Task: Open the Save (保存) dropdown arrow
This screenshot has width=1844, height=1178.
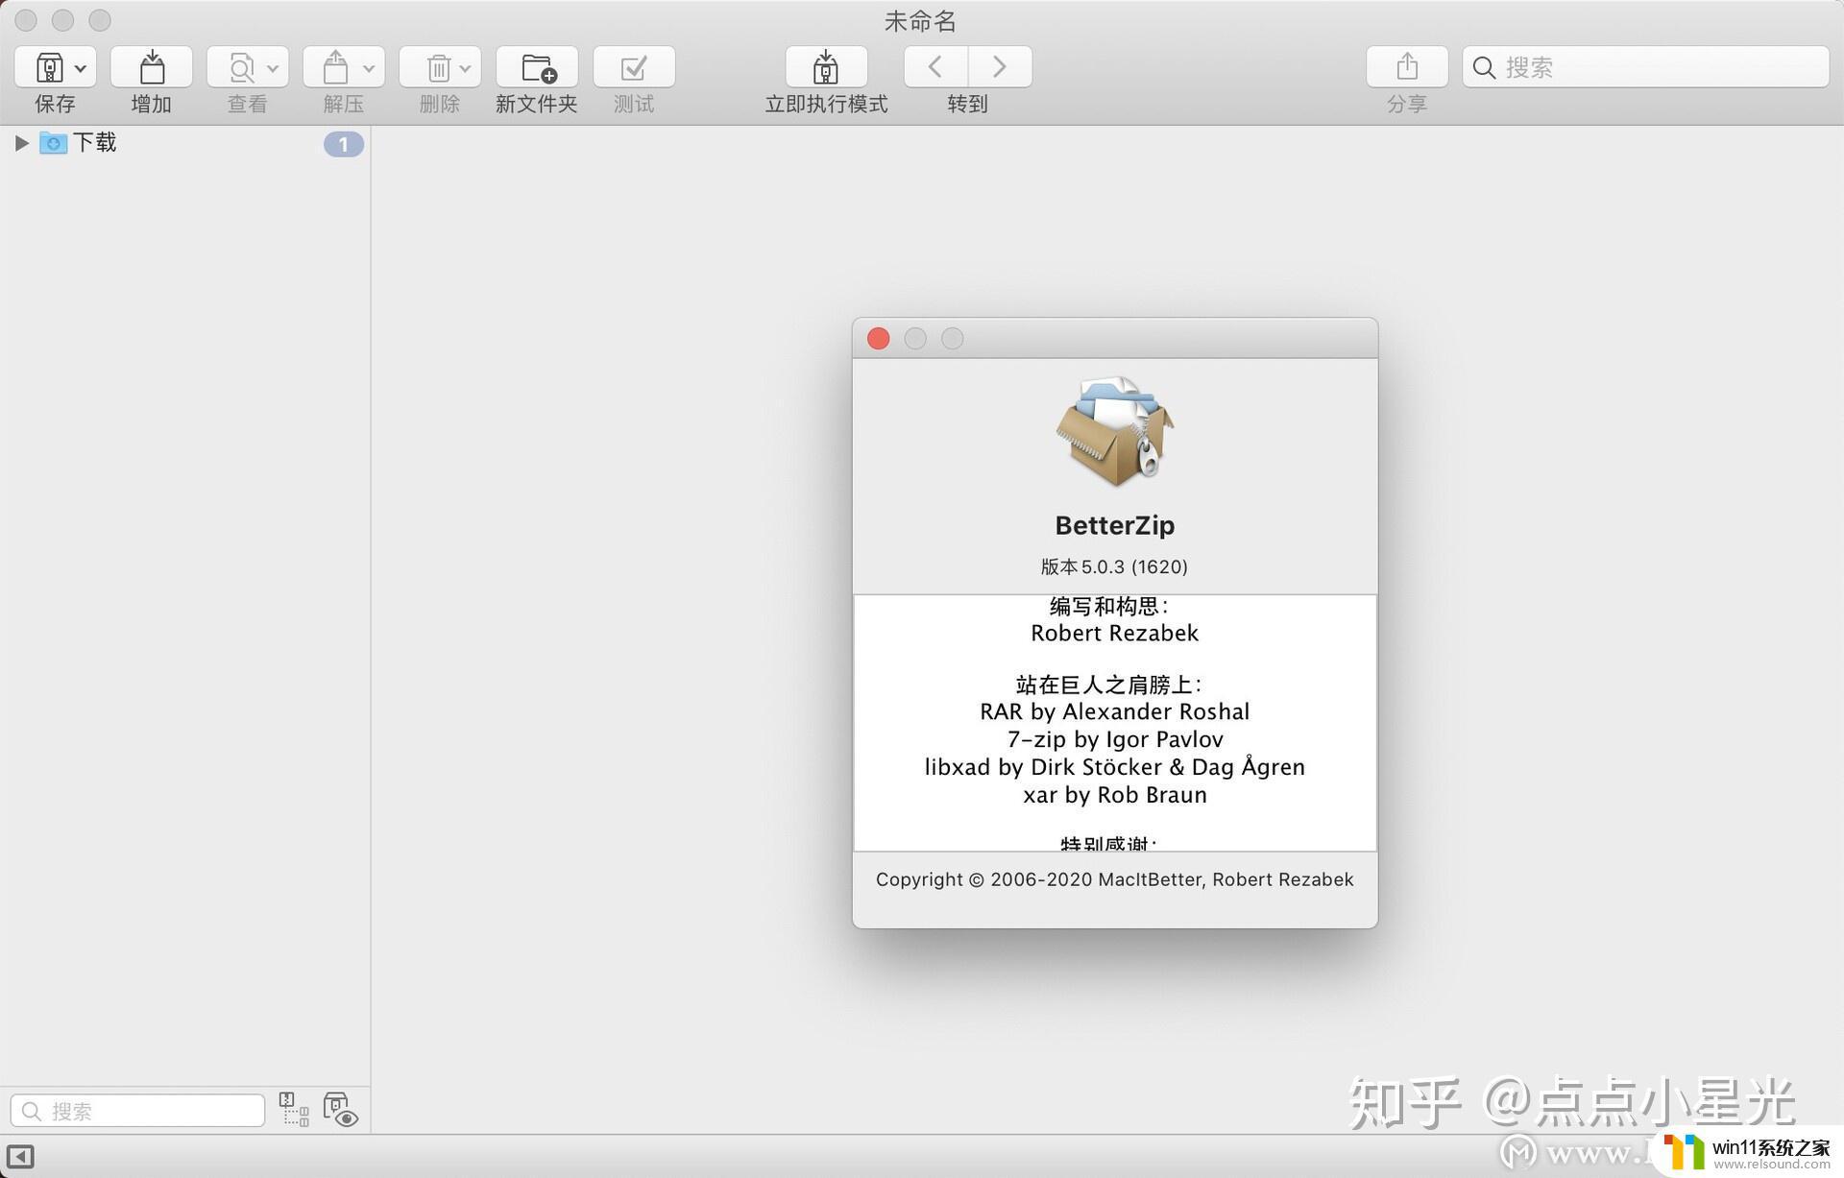Action: (81, 68)
